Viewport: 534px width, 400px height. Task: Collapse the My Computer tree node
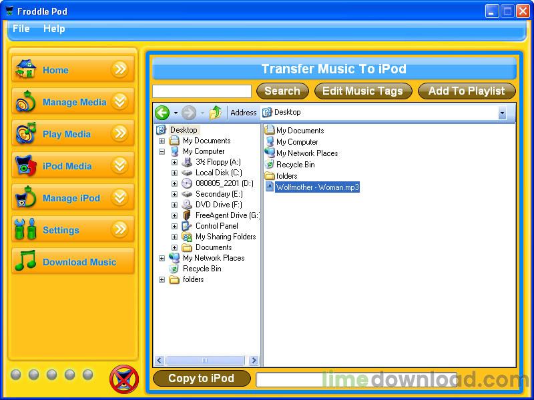(162, 151)
